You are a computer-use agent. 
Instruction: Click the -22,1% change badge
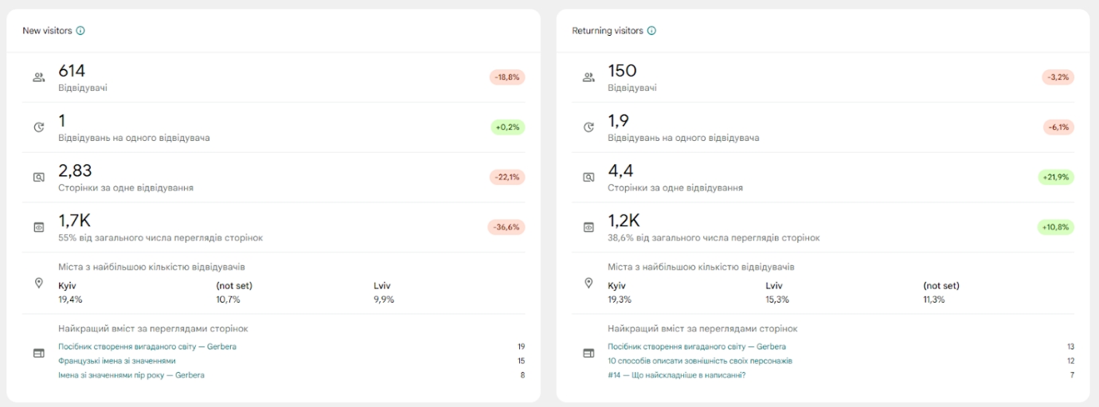pos(507,178)
